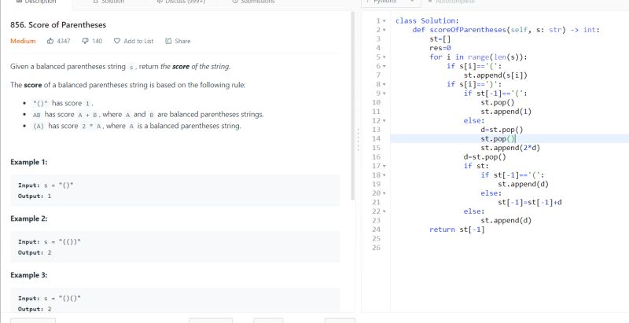
Task: Click the 'Example 3:' heading
Action: click(x=29, y=275)
